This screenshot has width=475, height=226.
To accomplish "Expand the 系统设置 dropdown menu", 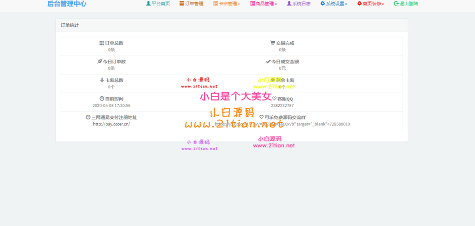I will point(334,4).
